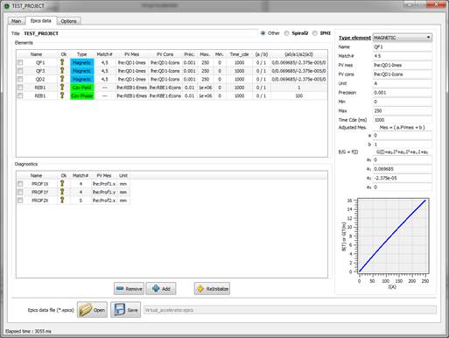Click the PROF1Y name cell

pyautogui.click(x=40, y=192)
